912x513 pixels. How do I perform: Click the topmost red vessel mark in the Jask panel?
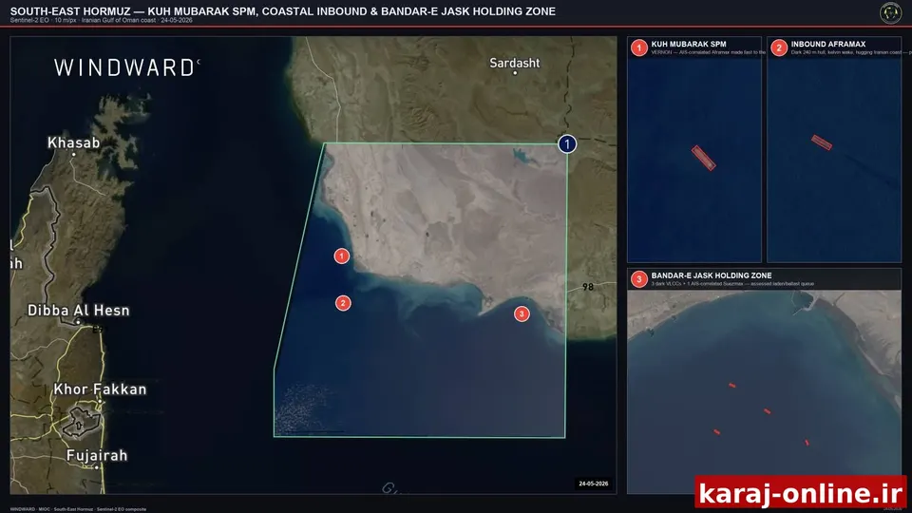[732, 385]
